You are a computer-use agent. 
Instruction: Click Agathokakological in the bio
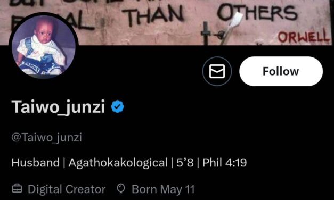[x=118, y=163]
